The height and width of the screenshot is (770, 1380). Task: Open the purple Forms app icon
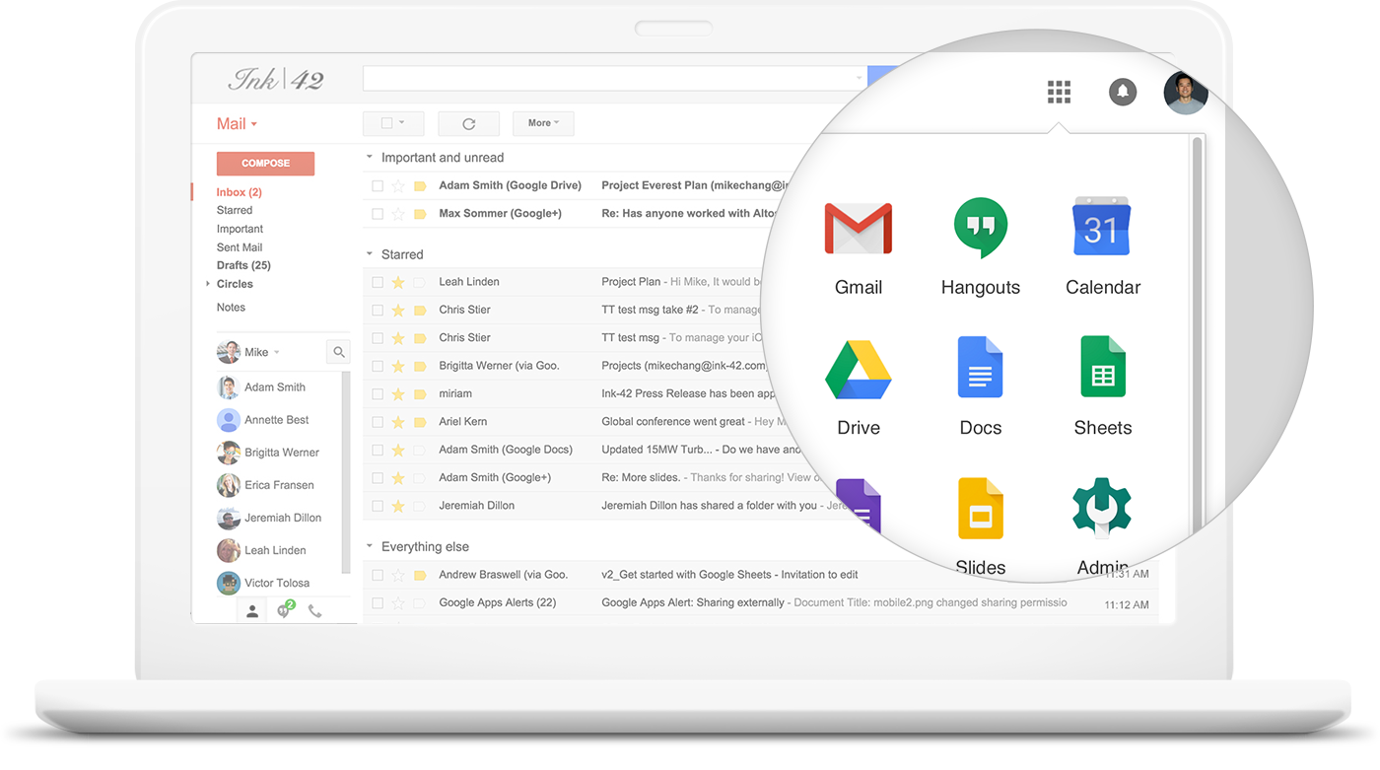coord(859,508)
